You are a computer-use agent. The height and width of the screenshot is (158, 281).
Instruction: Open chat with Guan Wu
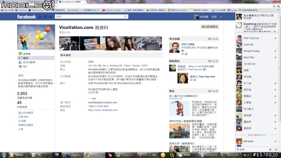256,44
